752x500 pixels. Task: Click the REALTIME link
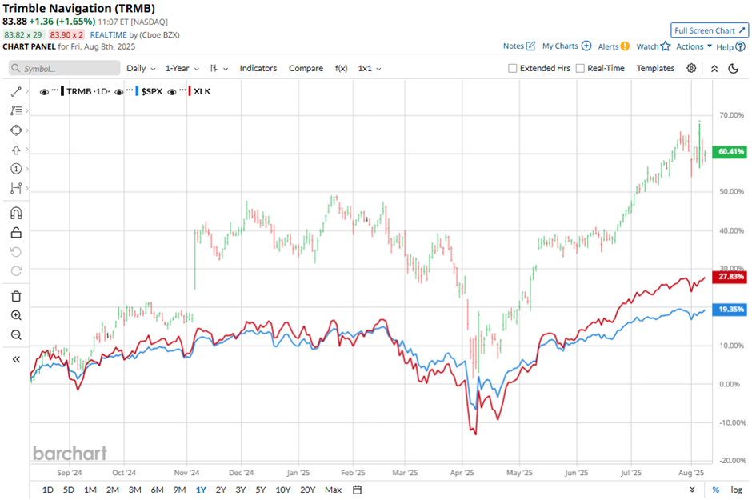[108, 35]
